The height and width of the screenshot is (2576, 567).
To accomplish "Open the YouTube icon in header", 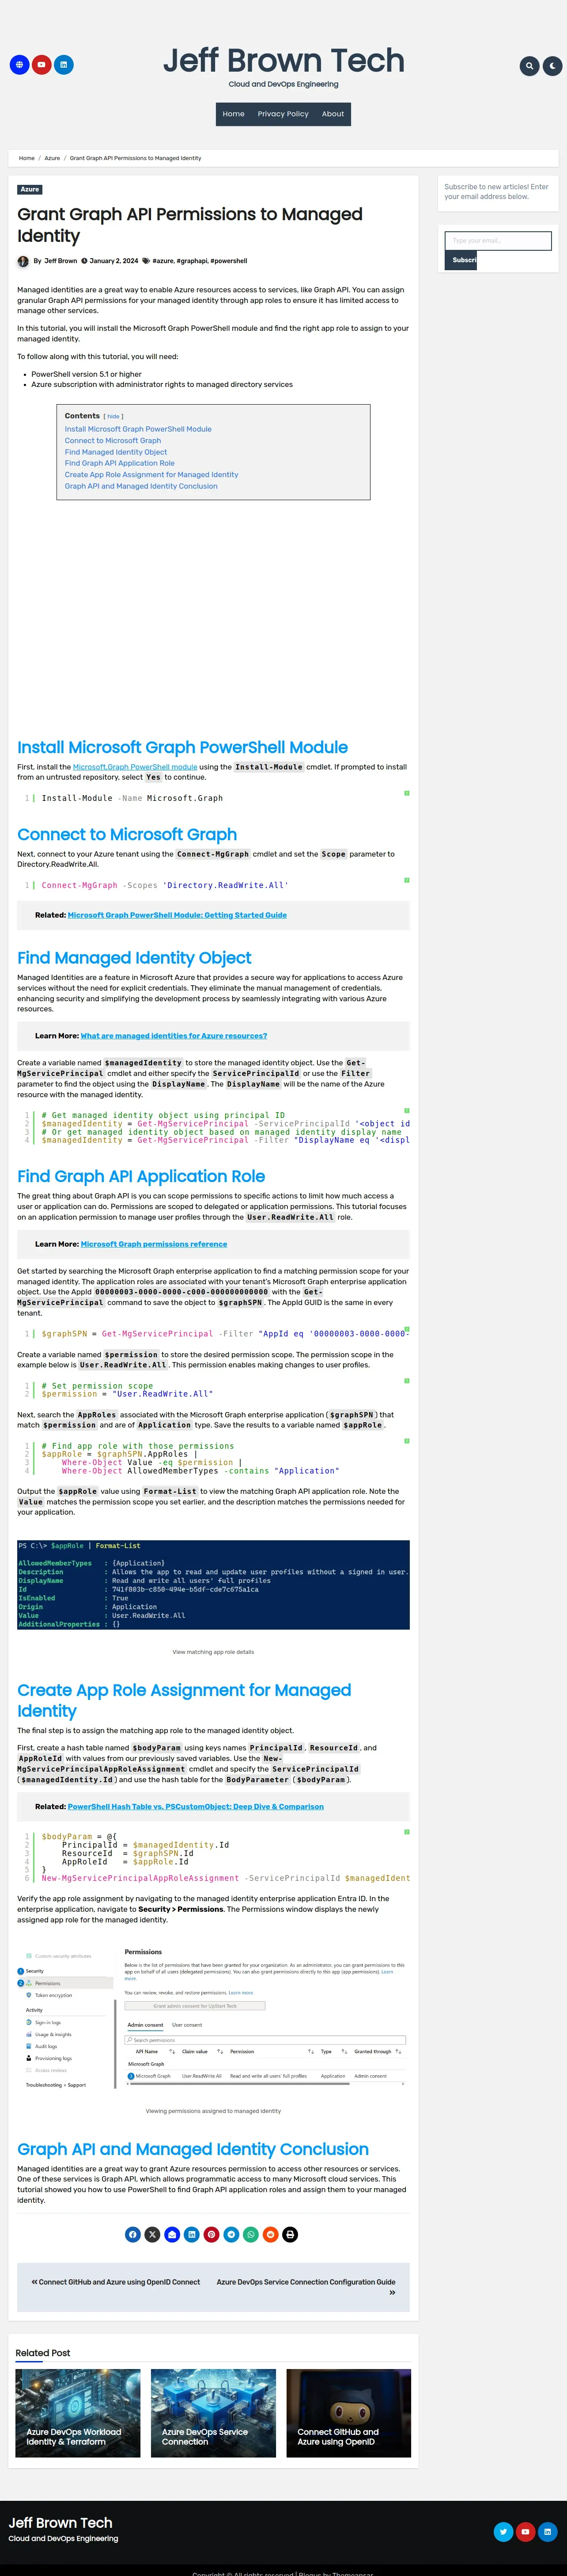I will [x=41, y=65].
